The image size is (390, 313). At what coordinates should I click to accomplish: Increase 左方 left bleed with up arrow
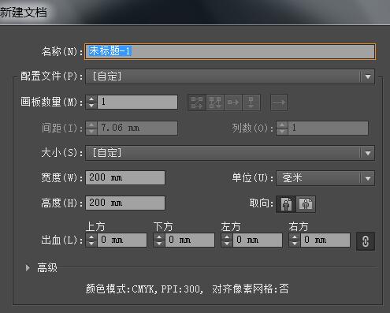pos(227,237)
